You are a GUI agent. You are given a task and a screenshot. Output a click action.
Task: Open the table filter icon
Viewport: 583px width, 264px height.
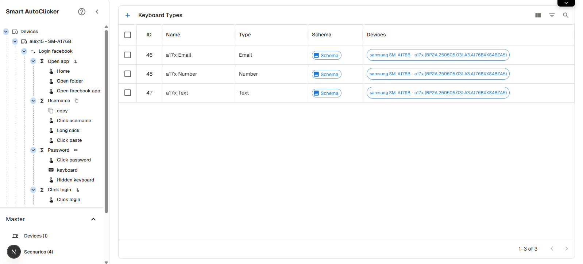pos(552,15)
